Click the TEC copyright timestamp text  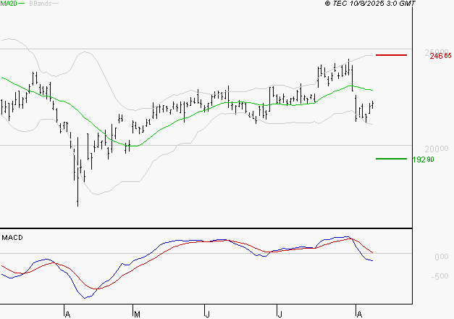point(370,4)
